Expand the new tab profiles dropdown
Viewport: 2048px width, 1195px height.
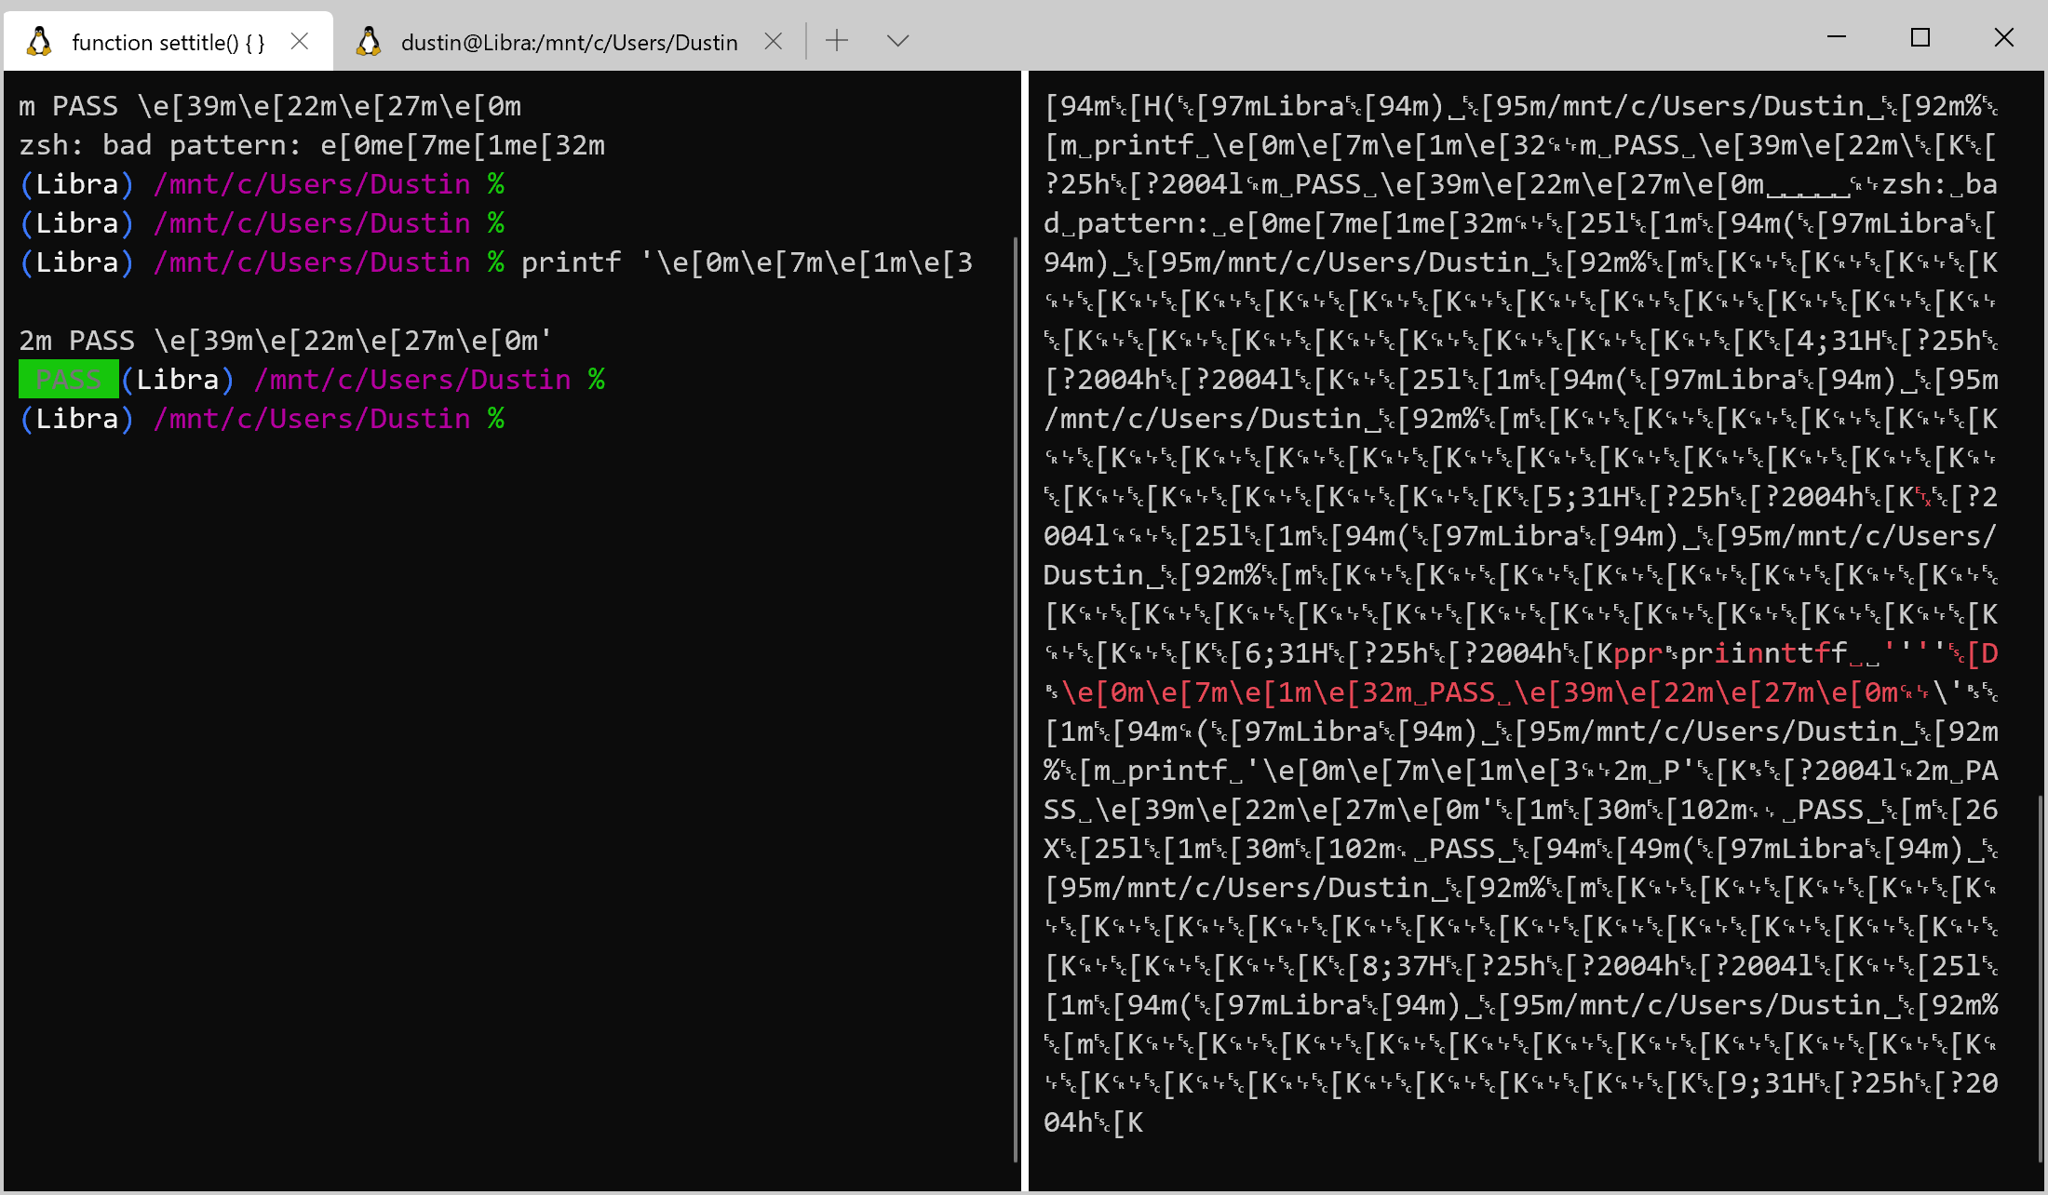(x=897, y=40)
